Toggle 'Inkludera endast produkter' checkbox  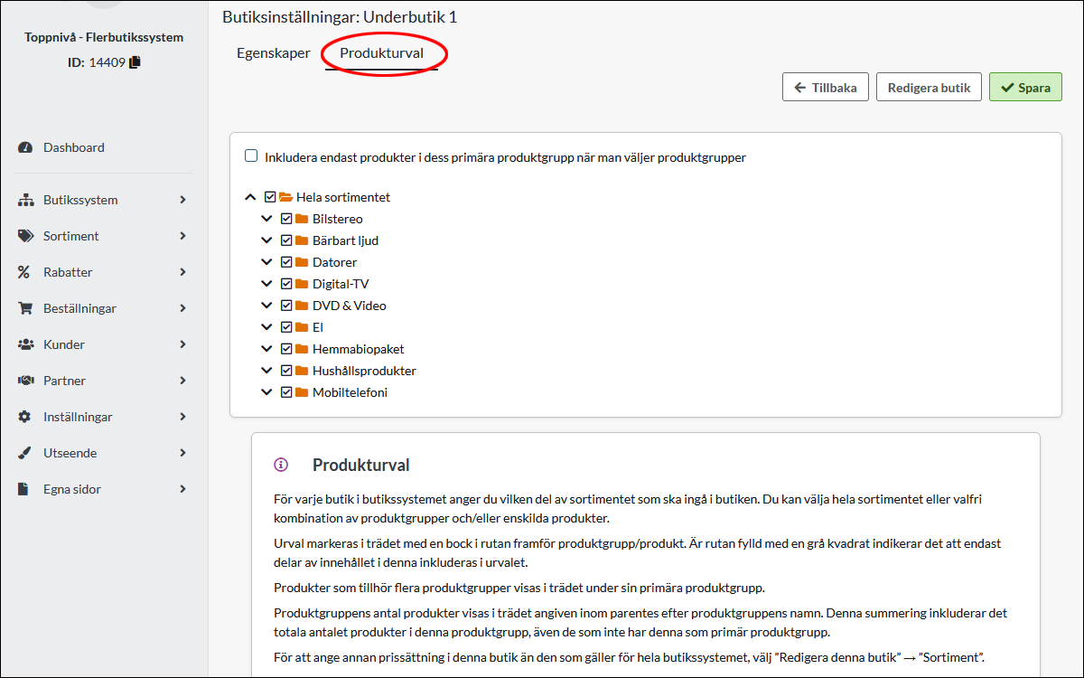coord(251,155)
